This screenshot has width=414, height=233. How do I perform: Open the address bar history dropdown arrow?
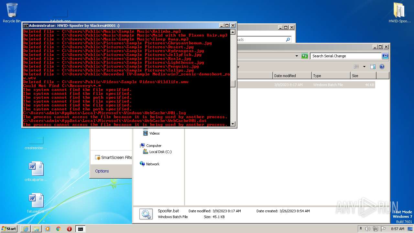point(297,56)
